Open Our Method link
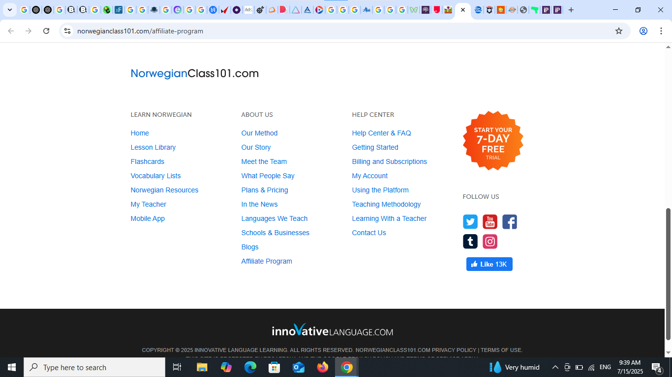This screenshot has width=672, height=377. pos(259,133)
